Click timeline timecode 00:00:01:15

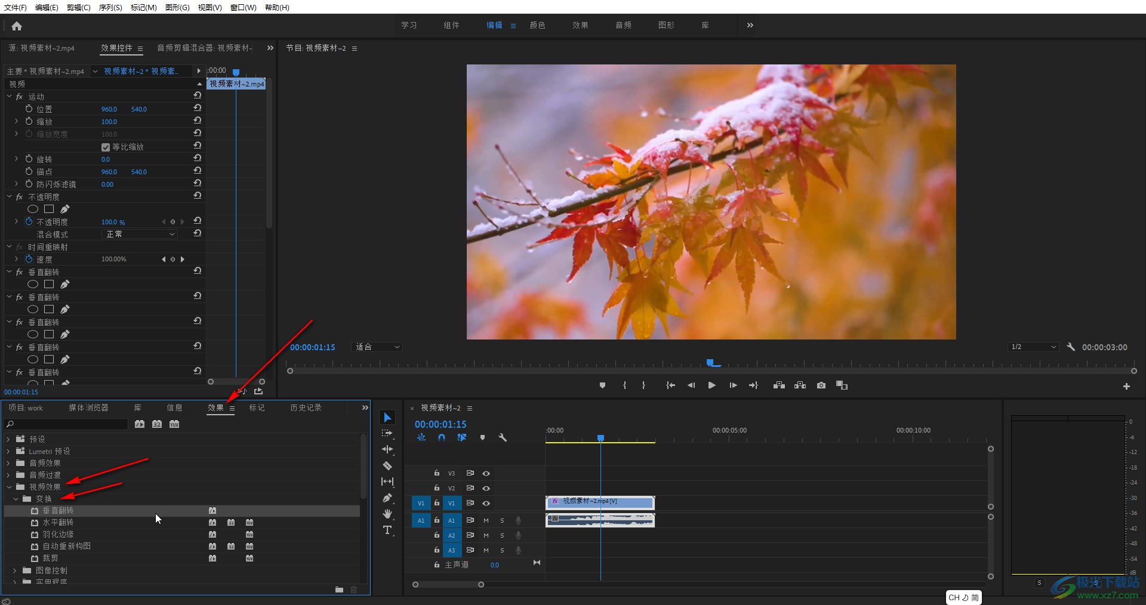440,424
